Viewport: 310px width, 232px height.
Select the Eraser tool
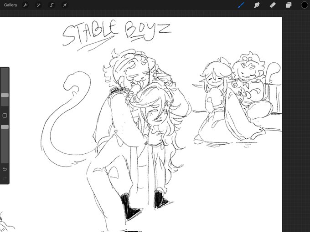pos(273,5)
